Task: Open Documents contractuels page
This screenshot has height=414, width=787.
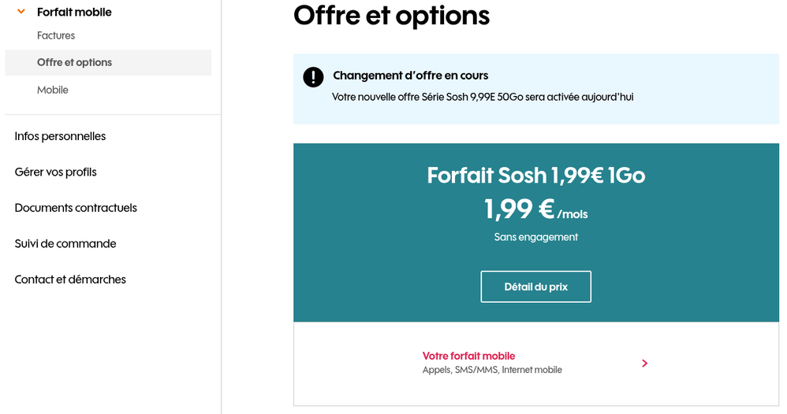Action: pyautogui.click(x=76, y=208)
